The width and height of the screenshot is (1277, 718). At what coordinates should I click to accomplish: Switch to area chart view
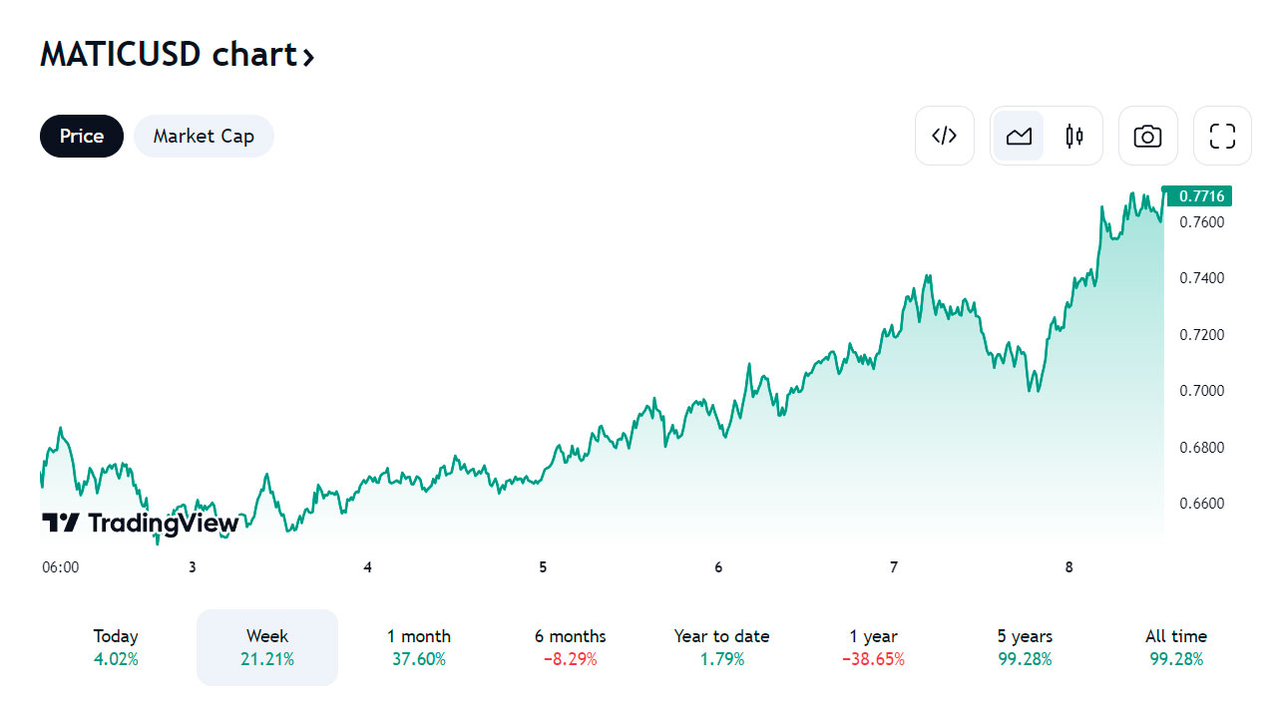point(1019,136)
